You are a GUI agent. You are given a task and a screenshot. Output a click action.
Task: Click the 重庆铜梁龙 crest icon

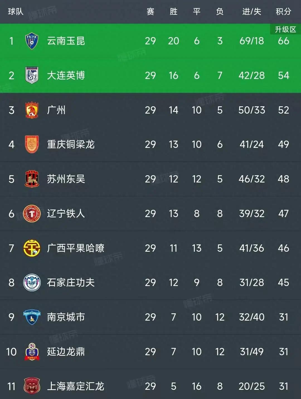(31, 144)
